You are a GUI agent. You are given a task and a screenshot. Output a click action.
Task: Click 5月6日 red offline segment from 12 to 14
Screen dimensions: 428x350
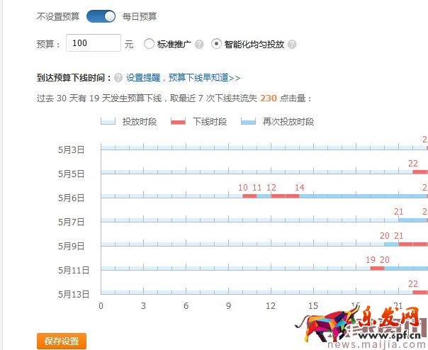[285, 196]
